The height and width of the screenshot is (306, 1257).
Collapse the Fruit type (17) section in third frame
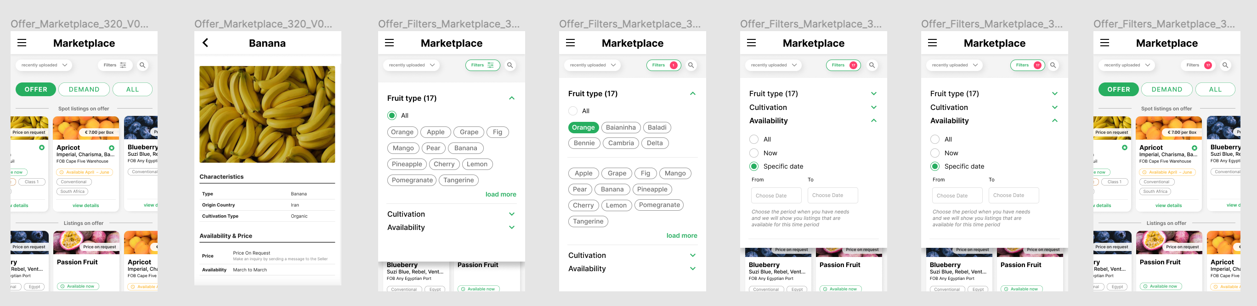512,98
